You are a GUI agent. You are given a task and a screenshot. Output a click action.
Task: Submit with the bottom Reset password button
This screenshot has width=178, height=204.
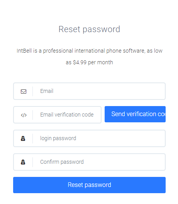tap(89, 185)
